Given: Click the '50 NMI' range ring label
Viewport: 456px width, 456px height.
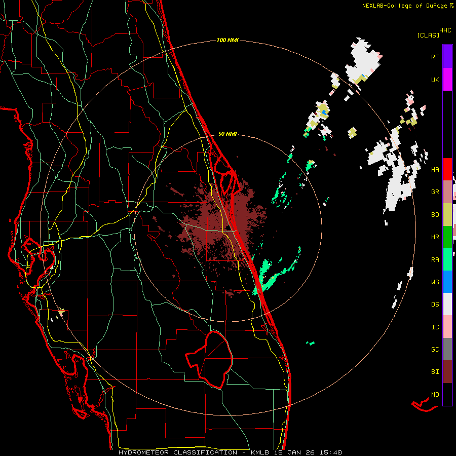Looking at the screenshot, I should pyautogui.click(x=227, y=134).
